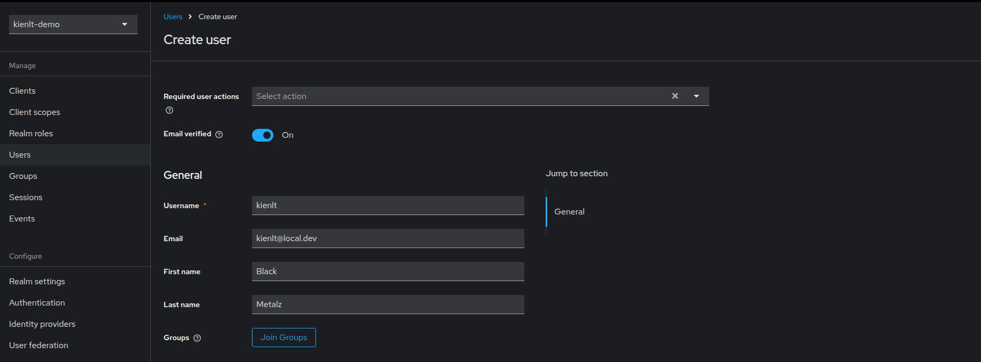This screenshot has width=981, height=362.
Task: Open the Groups sidebar item
Action: 75,176
